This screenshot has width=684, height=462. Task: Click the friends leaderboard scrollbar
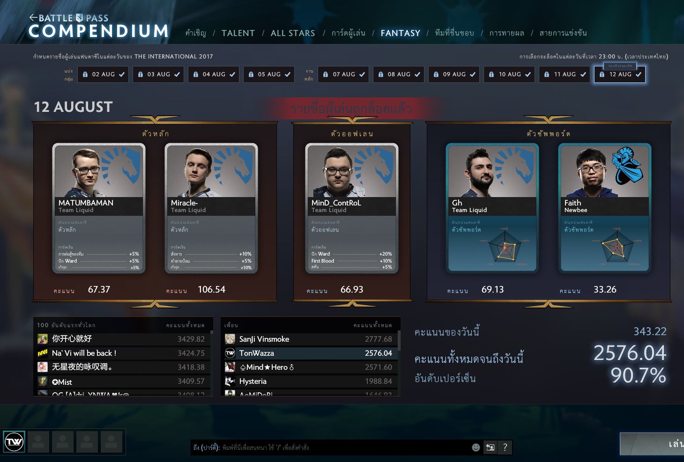[x=399, y=340]
